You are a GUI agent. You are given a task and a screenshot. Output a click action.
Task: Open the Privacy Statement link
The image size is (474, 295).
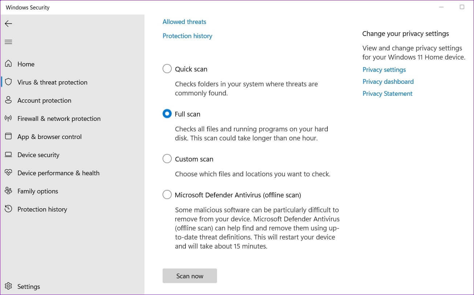click(x=387, y=94)
